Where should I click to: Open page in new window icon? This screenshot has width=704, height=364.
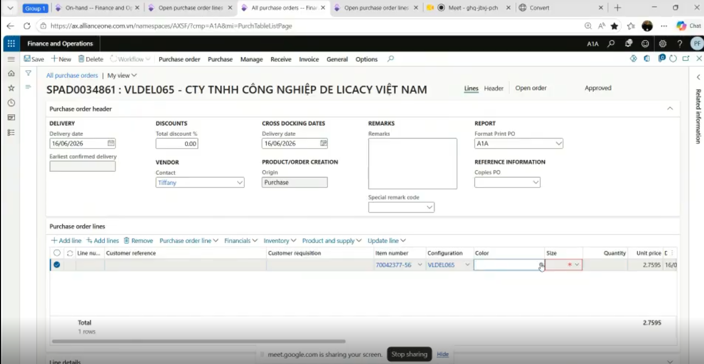pos(686,59)
